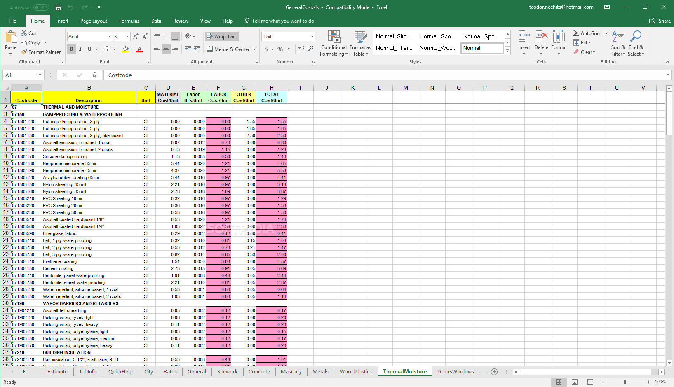Switch to the Sitework sheet tab

click(227, 372)
